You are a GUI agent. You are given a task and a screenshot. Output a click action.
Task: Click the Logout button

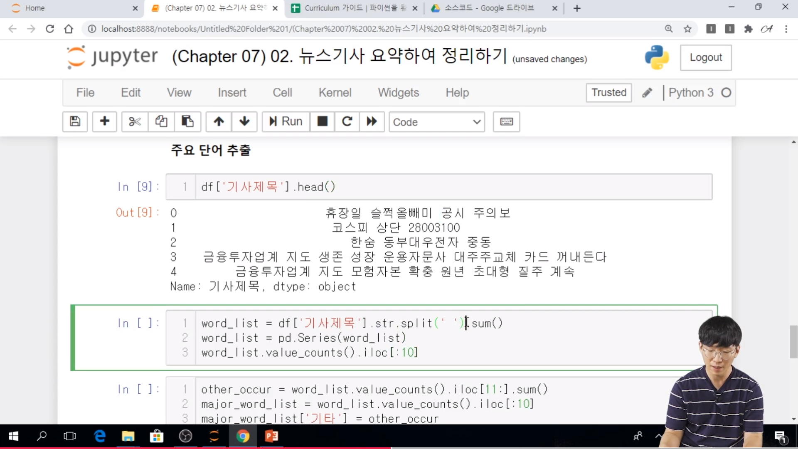pyautogui.click(x=705, y=57)
